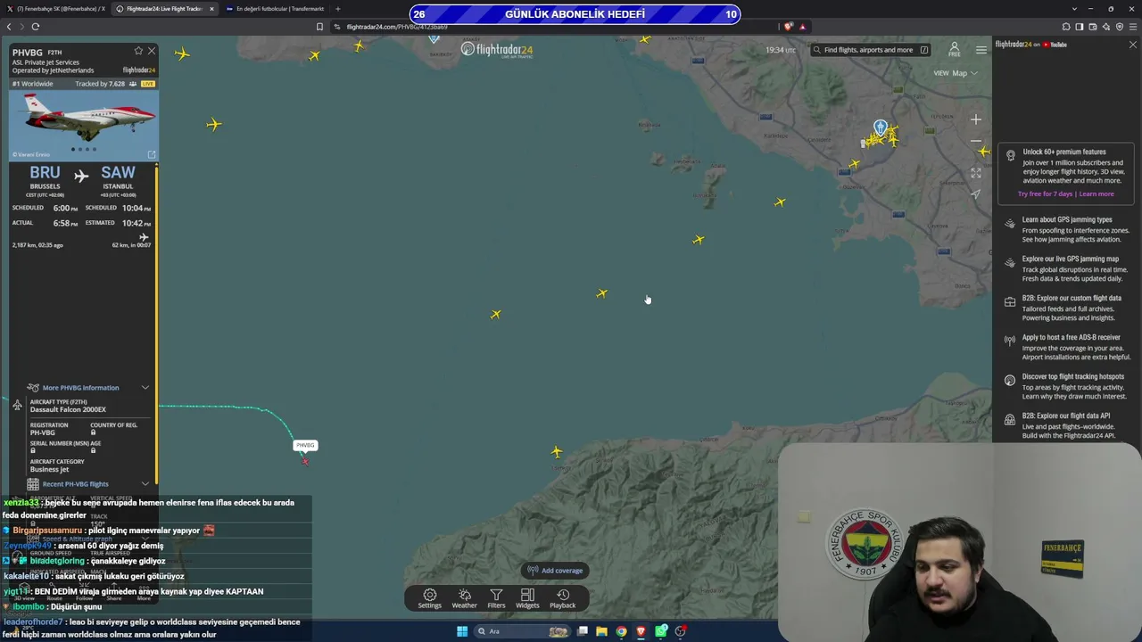
Task: Open B2B: Explore our flight data API
Action: pos(1066,425)
